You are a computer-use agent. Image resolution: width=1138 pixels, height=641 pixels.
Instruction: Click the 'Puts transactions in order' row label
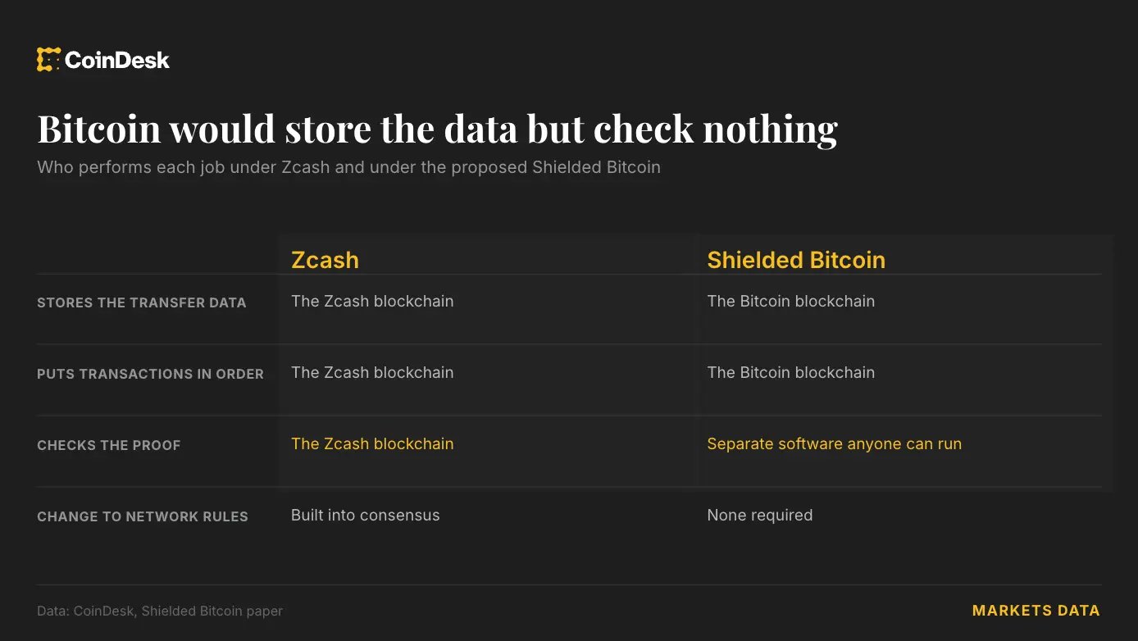coord(150,374)
